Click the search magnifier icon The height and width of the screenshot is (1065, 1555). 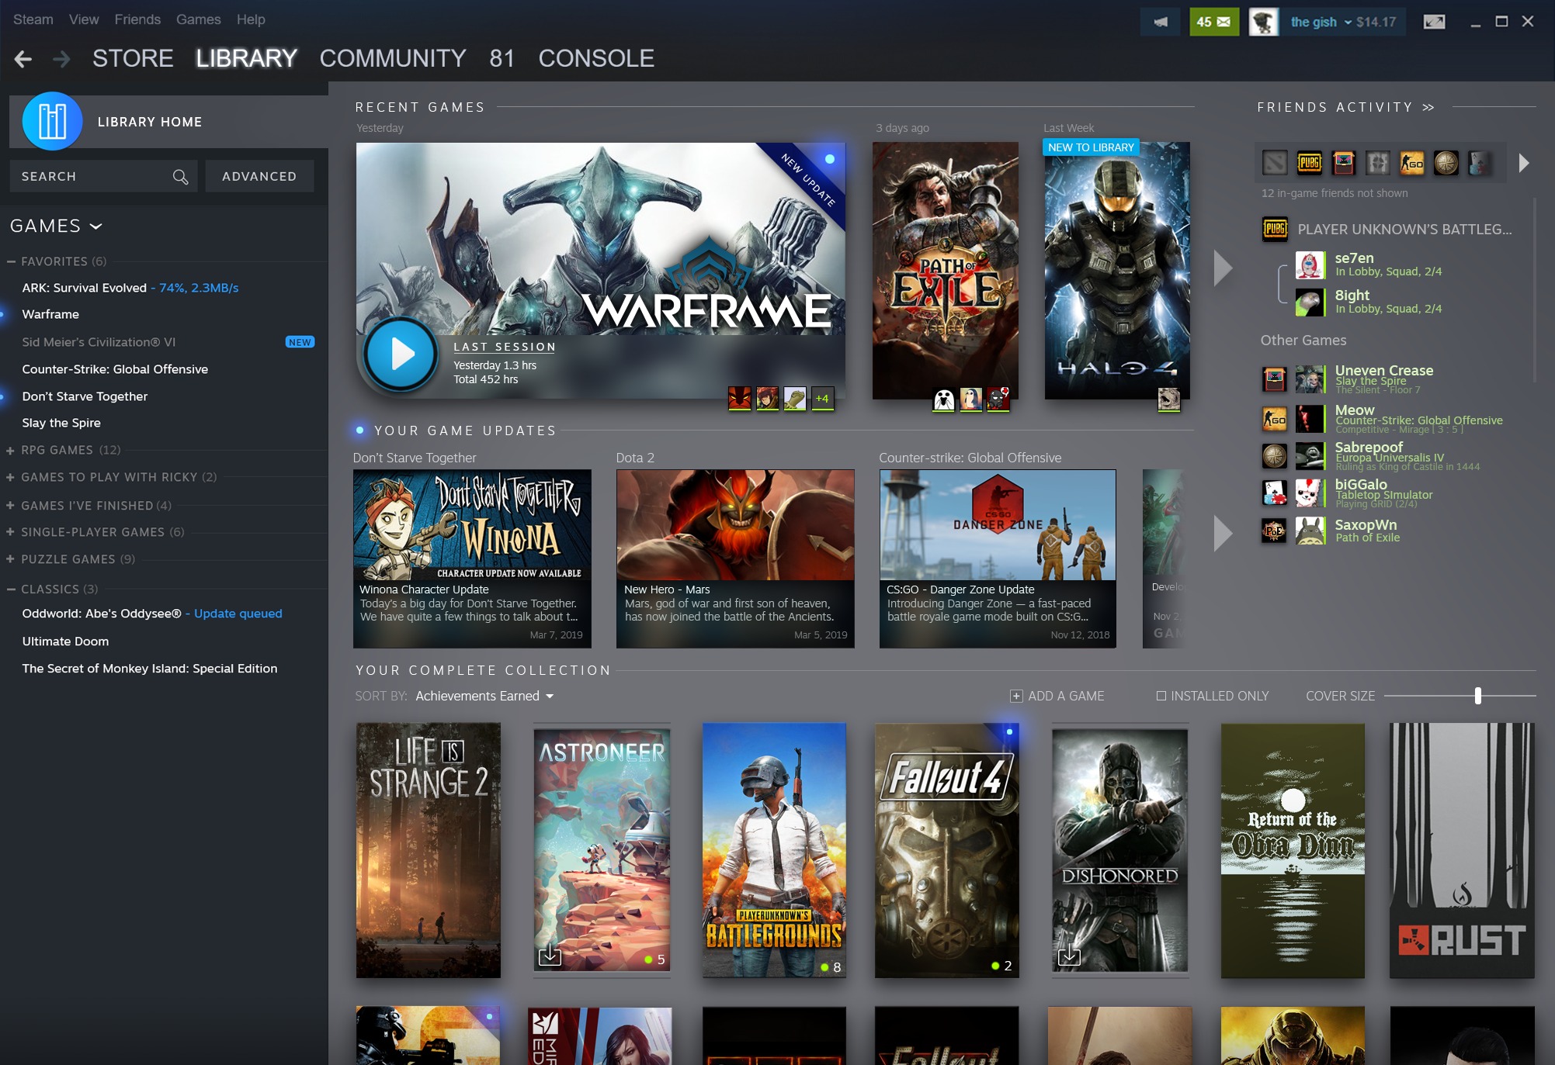coord(180,177)
